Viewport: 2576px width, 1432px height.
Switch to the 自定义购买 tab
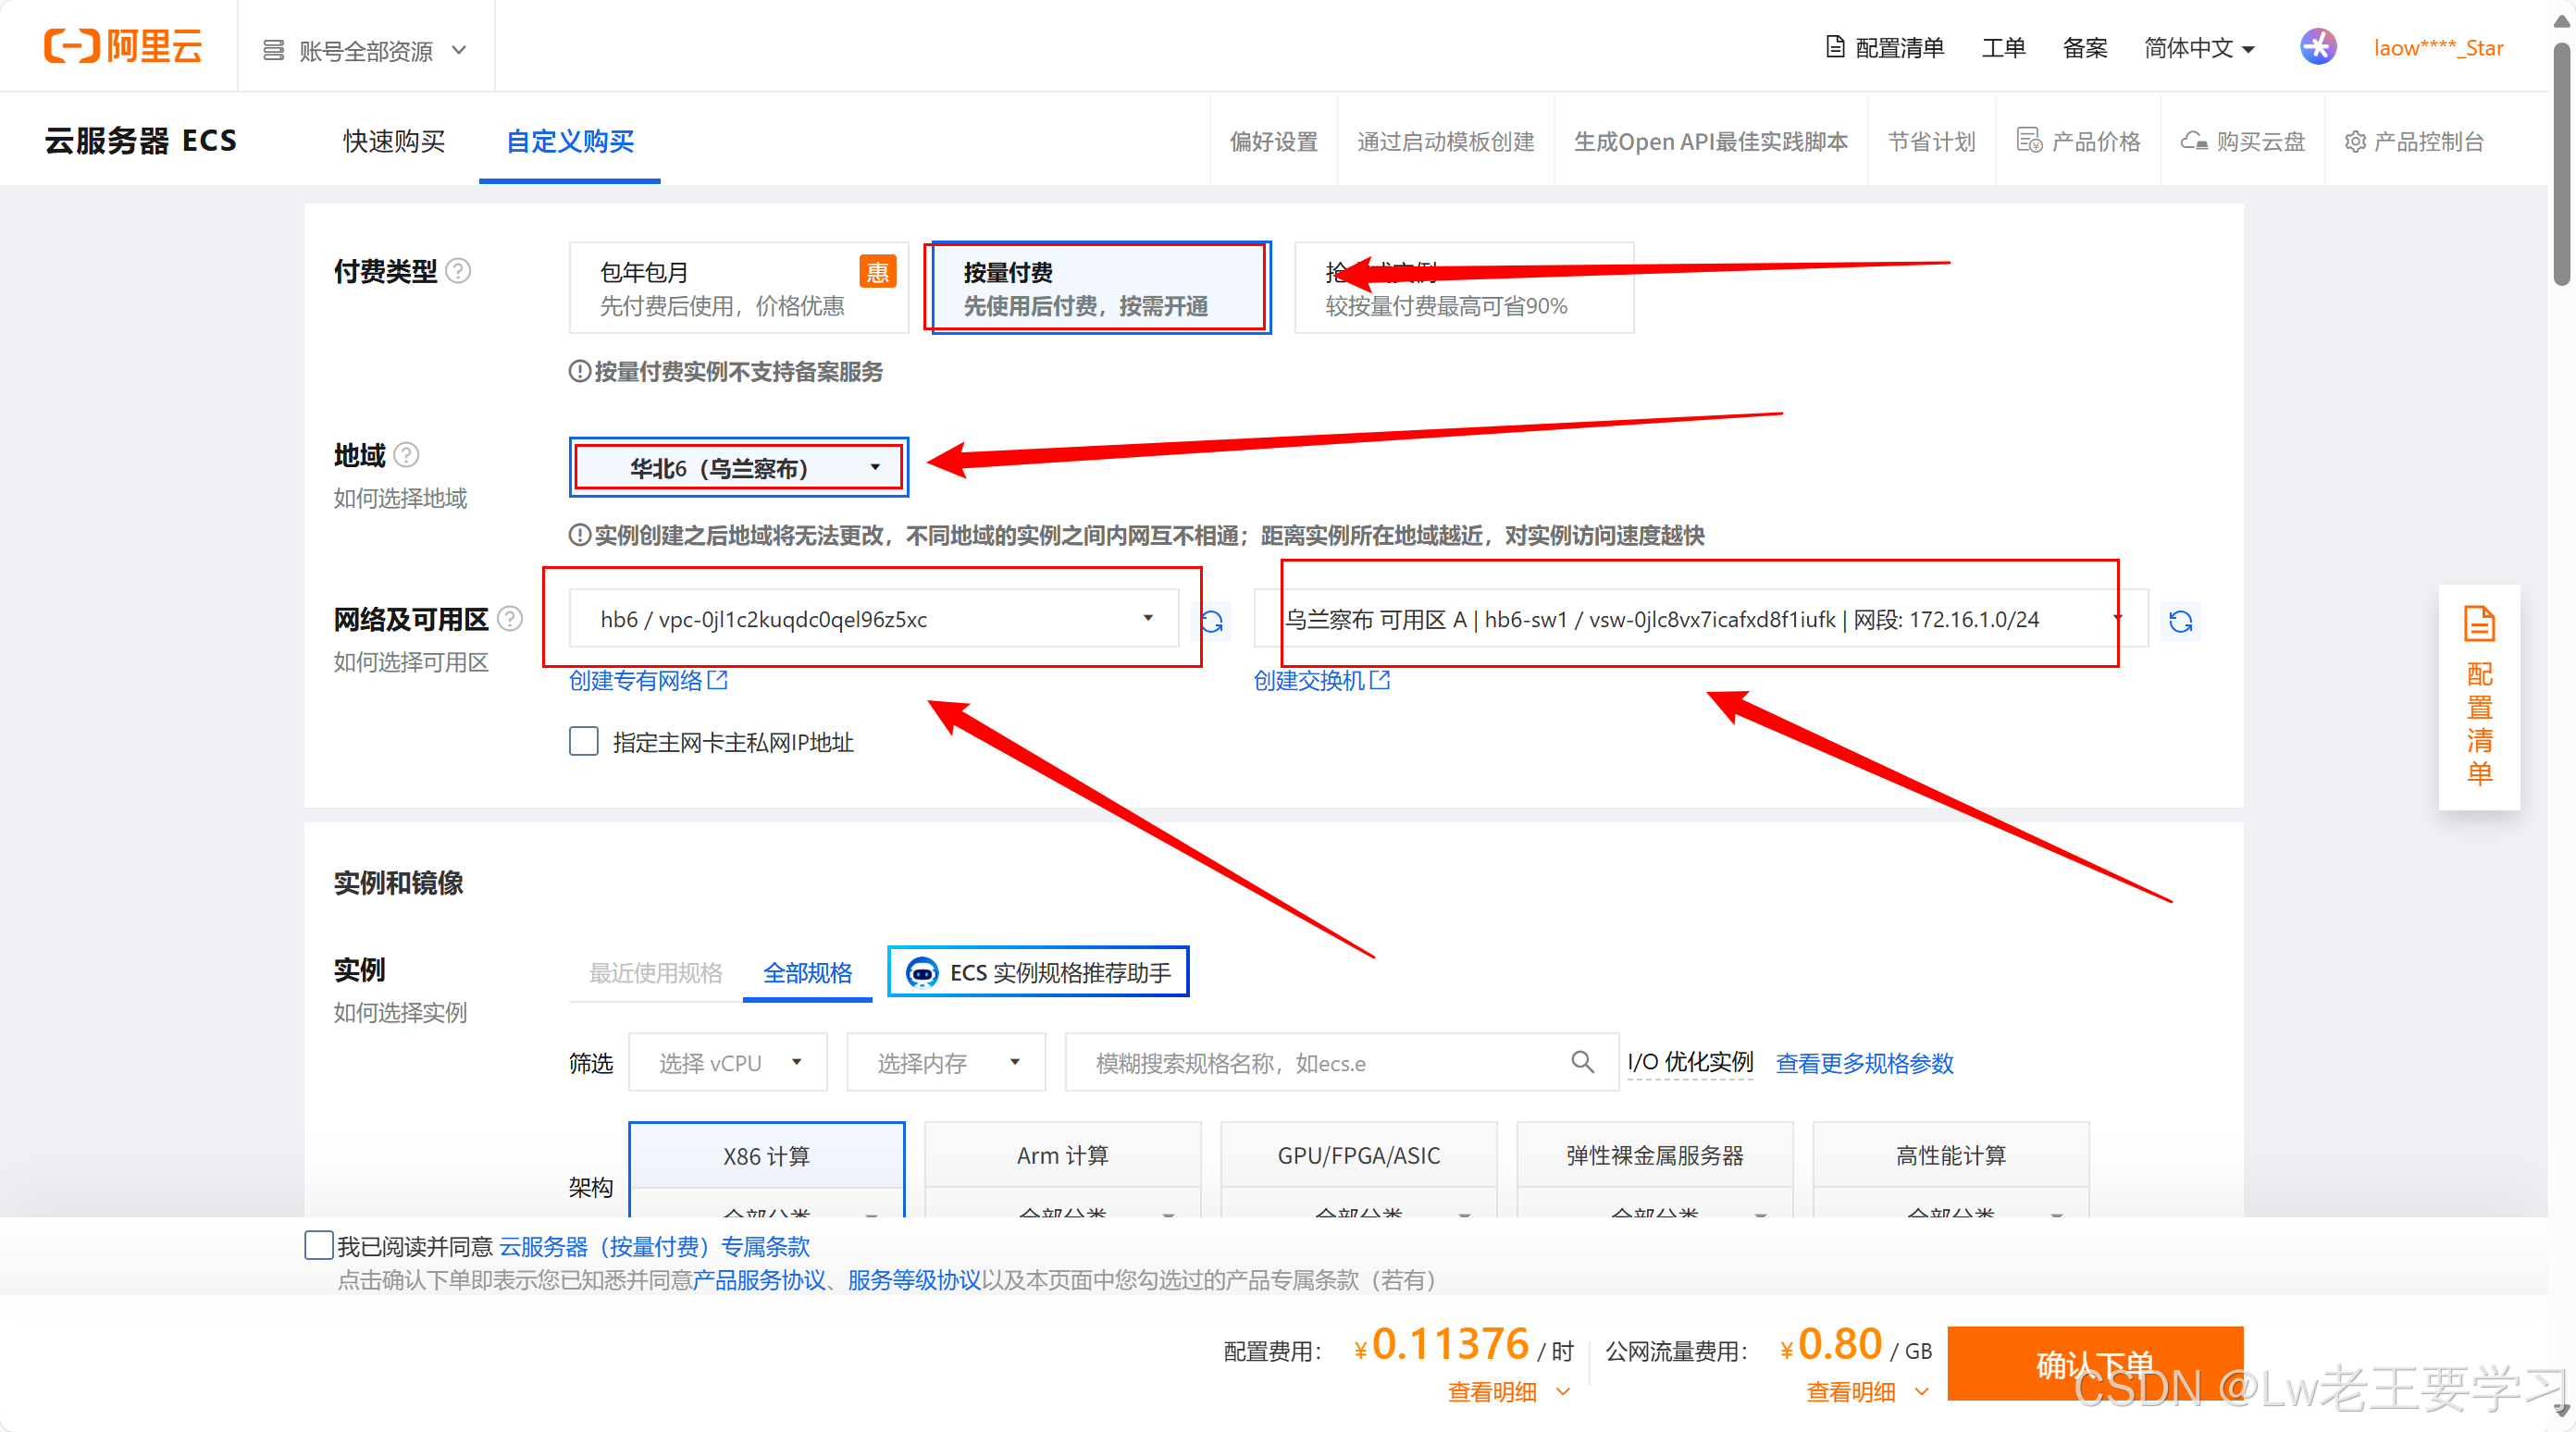pyautogui.click(x=570, y=141)
